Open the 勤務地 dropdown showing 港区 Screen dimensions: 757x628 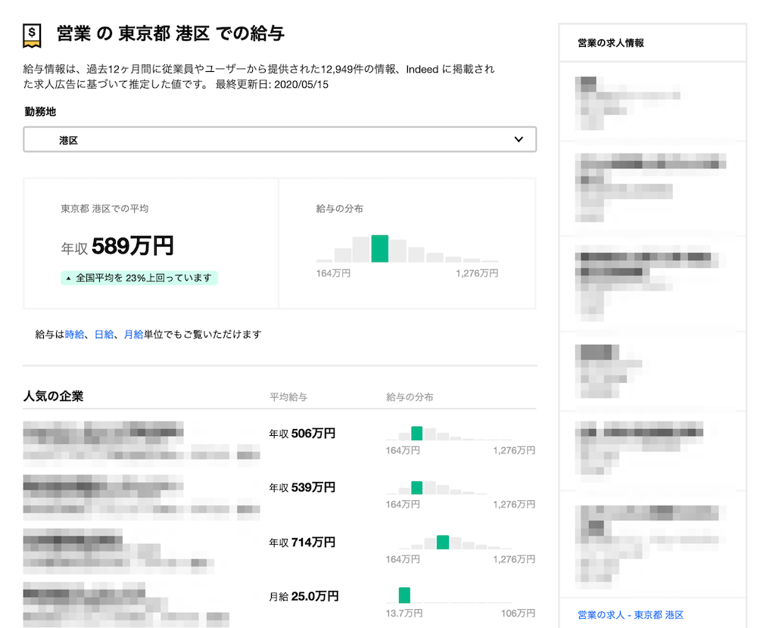tap(279, 140)
